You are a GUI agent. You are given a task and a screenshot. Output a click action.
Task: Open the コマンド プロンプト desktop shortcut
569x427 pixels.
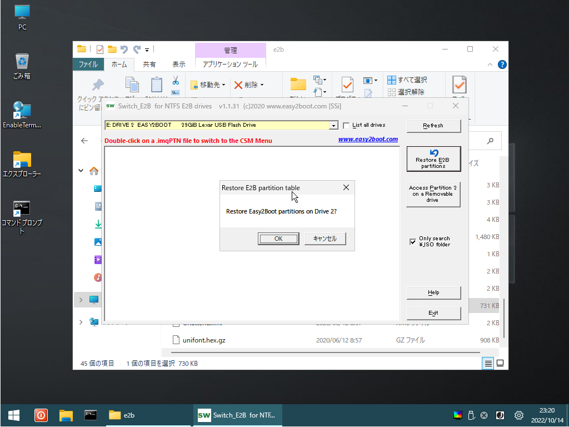[x=22, y=217]
